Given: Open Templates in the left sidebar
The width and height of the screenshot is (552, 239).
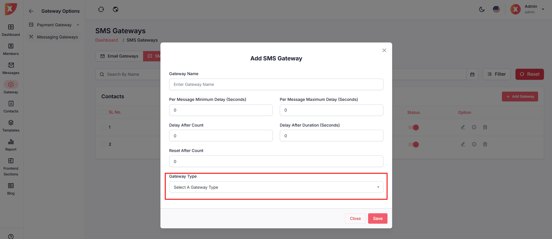Looking at the screenshot, I should (x=11, y=126).
